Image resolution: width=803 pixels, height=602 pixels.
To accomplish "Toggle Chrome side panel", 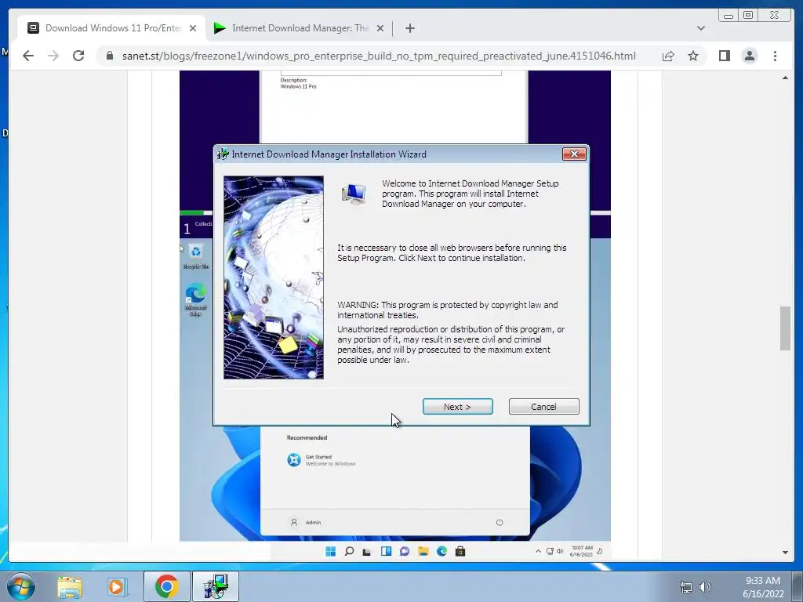I will click(x=724, y=56).
